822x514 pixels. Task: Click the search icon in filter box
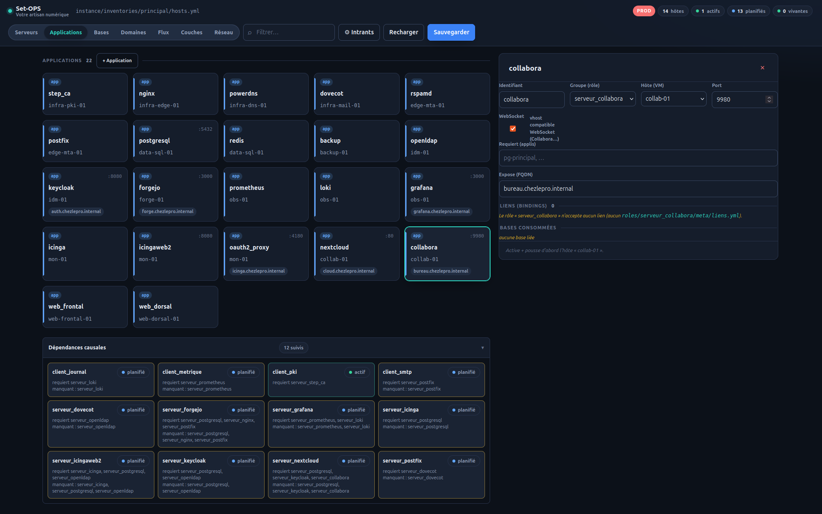pyautogui.click(x=250, y=33)
